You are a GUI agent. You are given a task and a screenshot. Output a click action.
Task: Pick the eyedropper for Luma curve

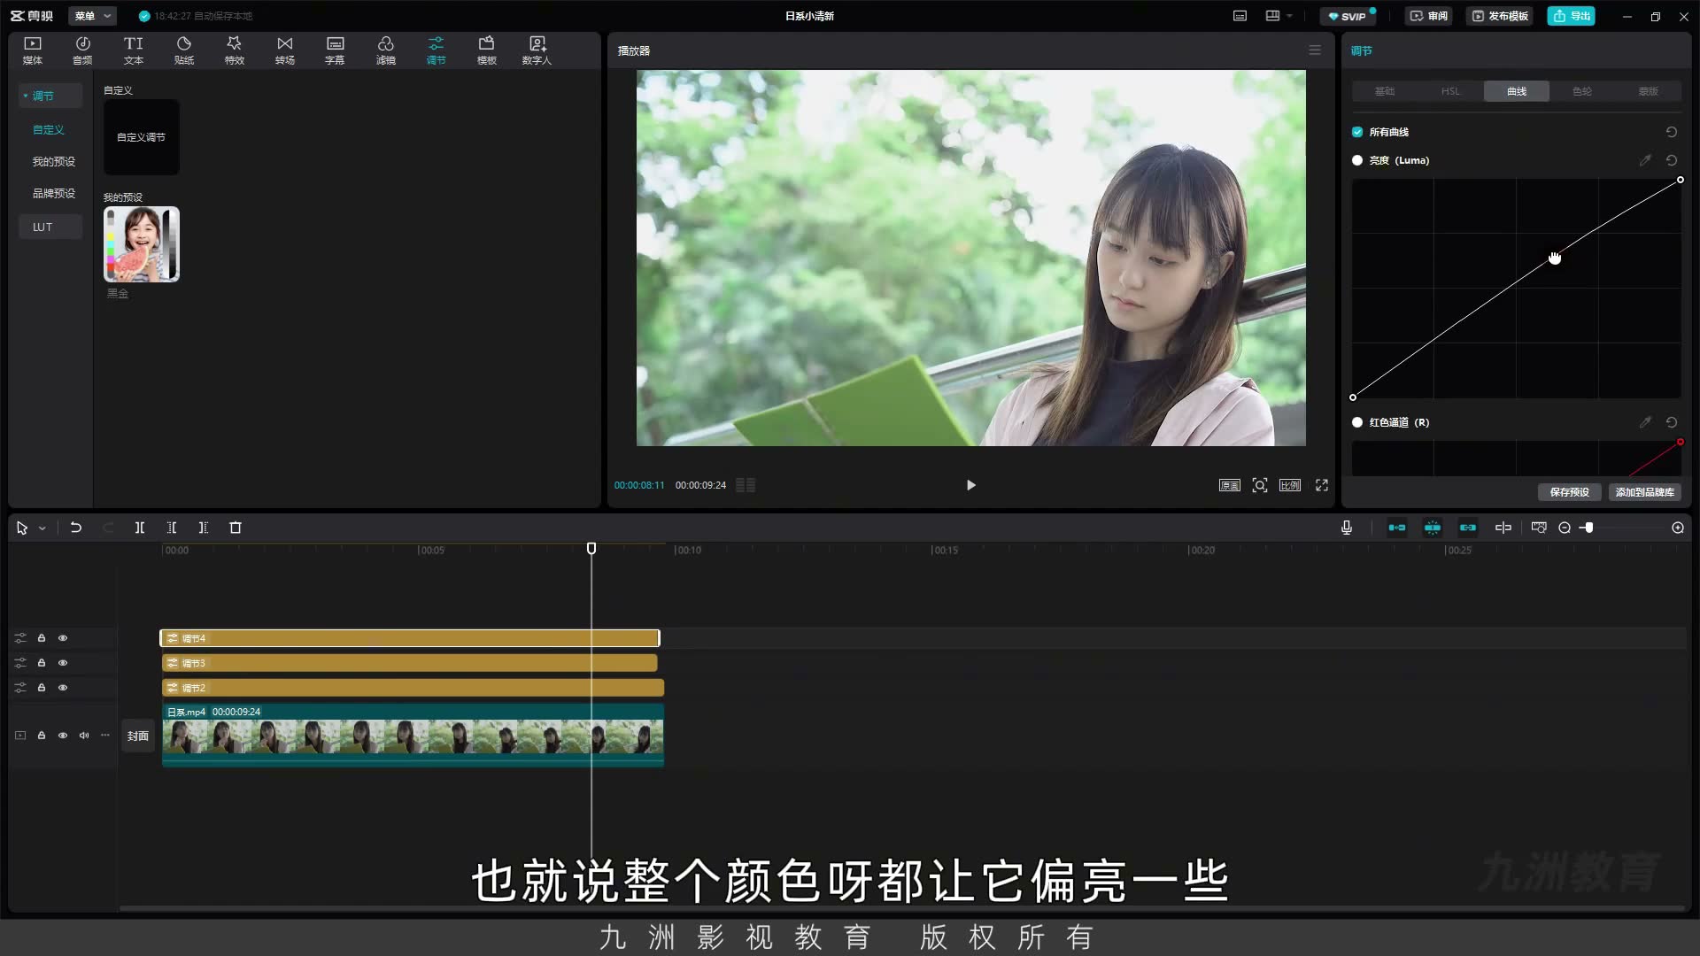point(1645,160)
